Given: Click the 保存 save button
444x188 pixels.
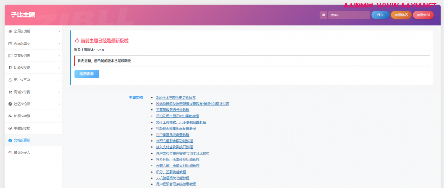Looking at the screenshot, I should pos(380,15).
